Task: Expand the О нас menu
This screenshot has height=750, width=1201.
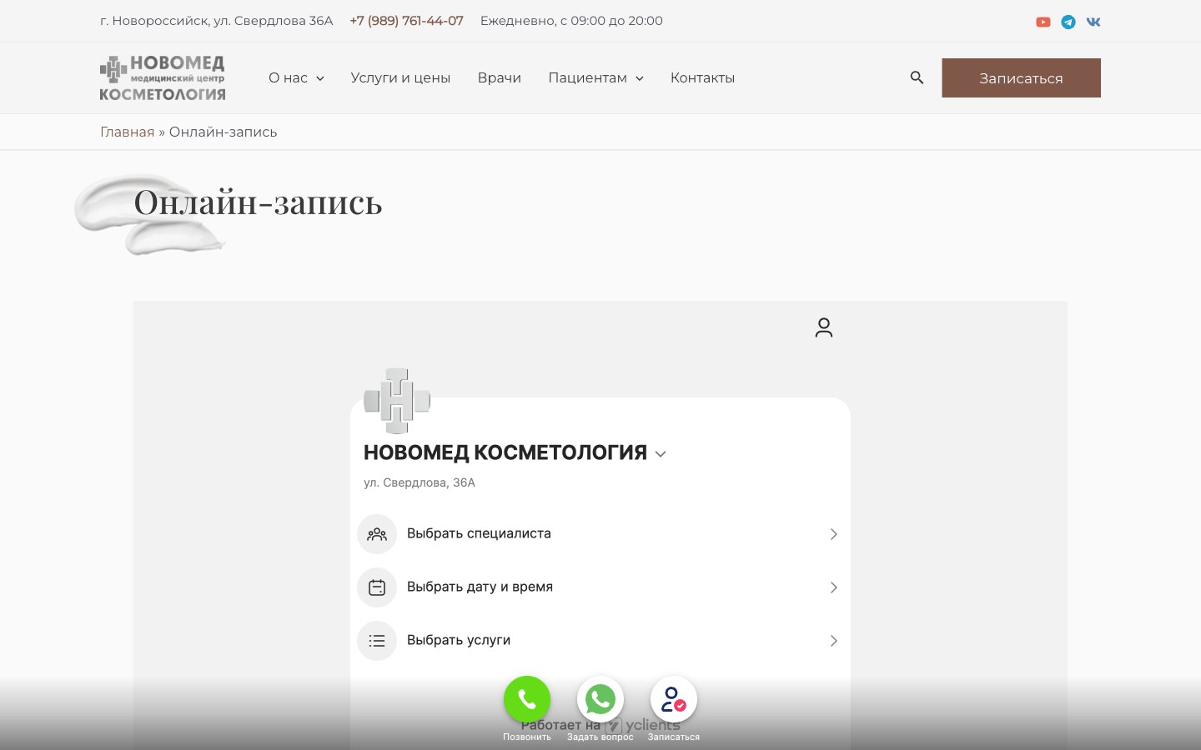Action: 296,77
